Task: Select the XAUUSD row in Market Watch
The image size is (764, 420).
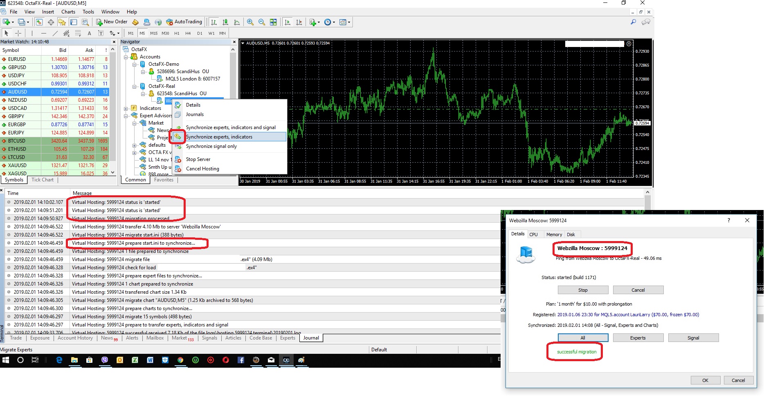Action: coord(55,165)
